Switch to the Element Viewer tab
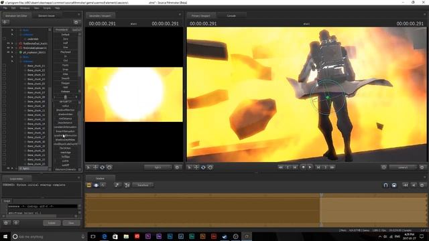Image resolution: width=429 pixels, height=241 pixels. [x=46, y=16]
